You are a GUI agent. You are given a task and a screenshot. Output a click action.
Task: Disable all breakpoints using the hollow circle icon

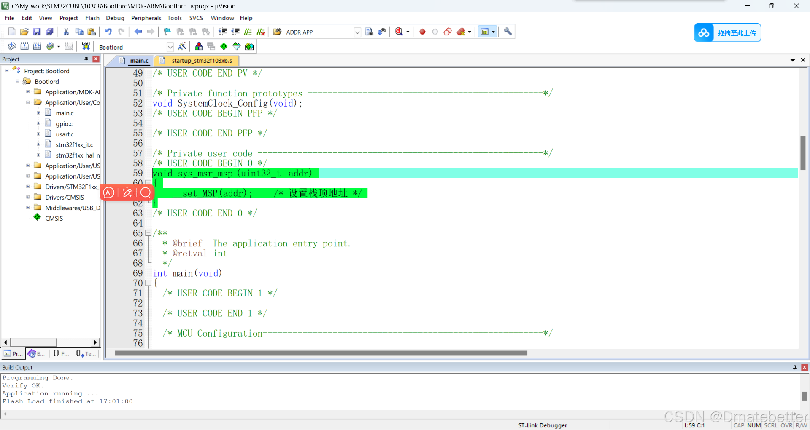pos(435,32)
